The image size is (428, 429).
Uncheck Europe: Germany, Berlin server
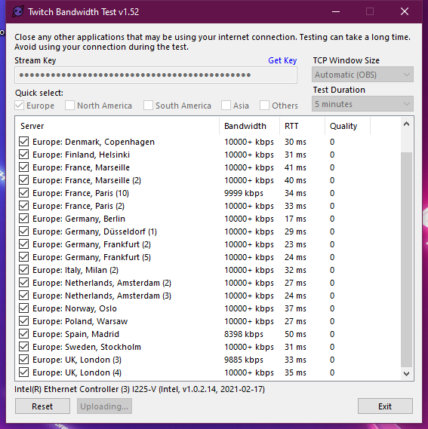(x=24, y=219)
